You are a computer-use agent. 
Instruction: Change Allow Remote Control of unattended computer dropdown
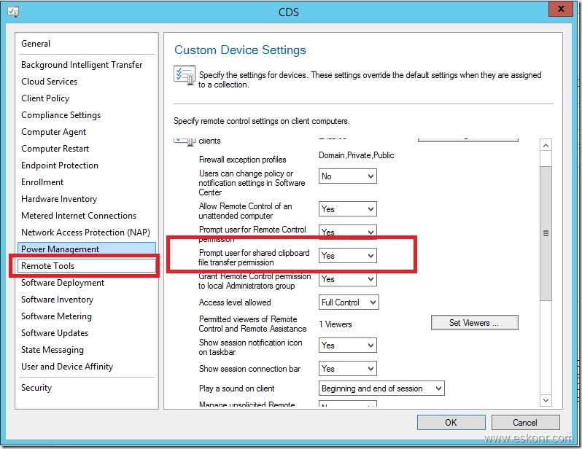click(x=348, y=209)
